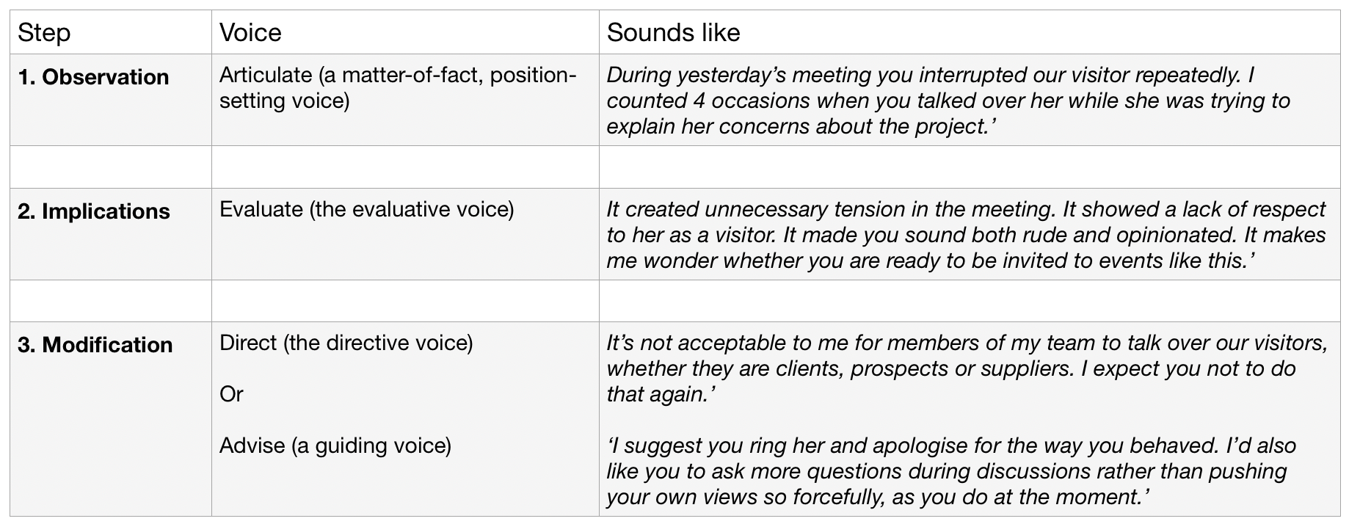
Task: Click the "It's not acceptable to me" paragraph
Action: pos(966,368)
